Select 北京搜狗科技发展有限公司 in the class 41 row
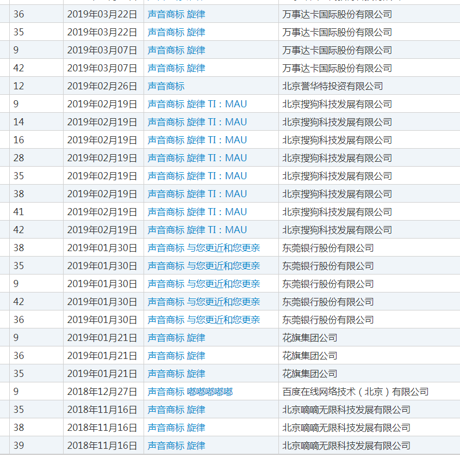 pyautogui.click(x=337, y=211)
